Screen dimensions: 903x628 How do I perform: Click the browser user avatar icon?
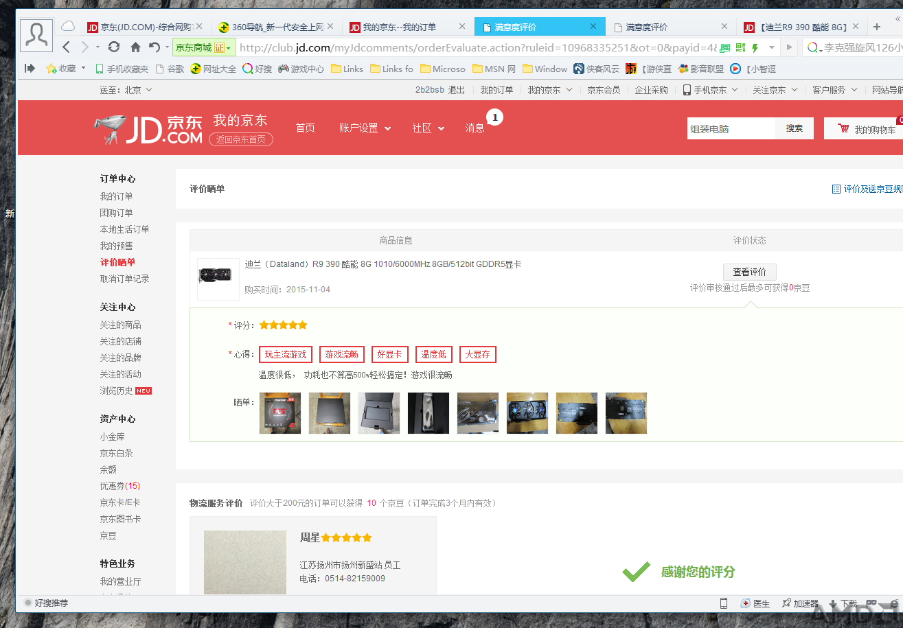point(36,35)
